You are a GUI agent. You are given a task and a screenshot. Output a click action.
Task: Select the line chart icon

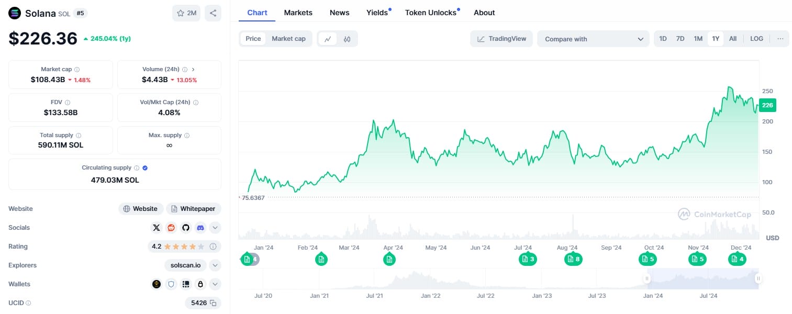(x=328, y=39)
